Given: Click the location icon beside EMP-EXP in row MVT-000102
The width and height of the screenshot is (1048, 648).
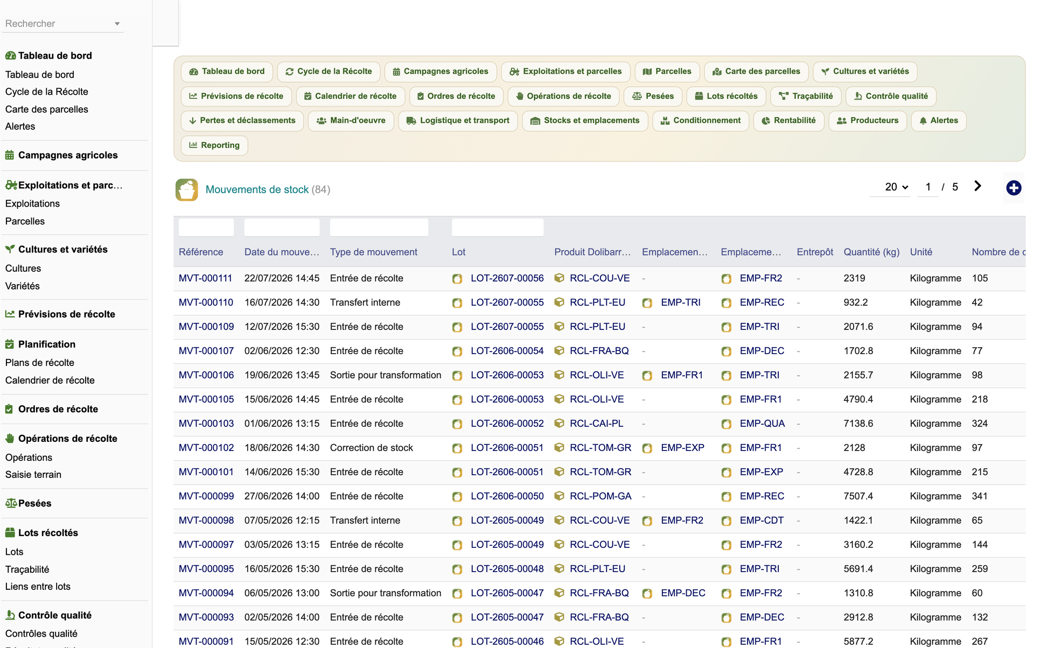Looking at the screenshot, I should pos(647,448).
